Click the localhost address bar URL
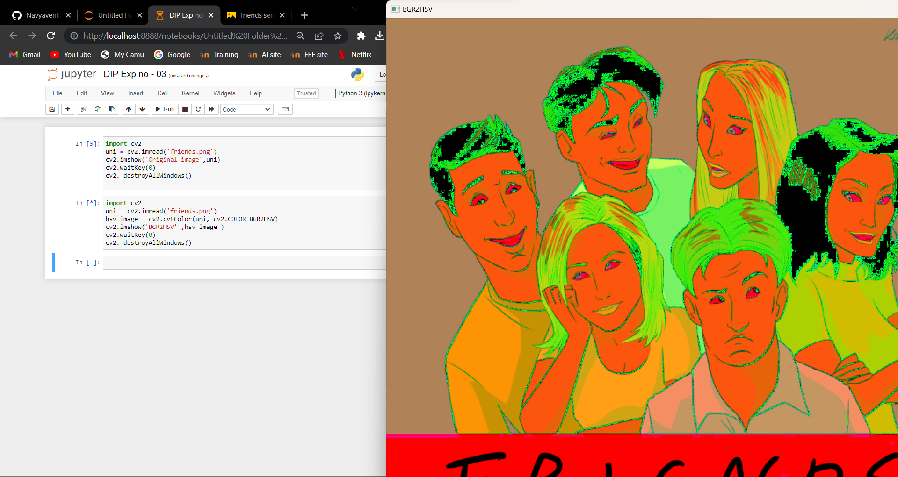 (x=185, y=36)
